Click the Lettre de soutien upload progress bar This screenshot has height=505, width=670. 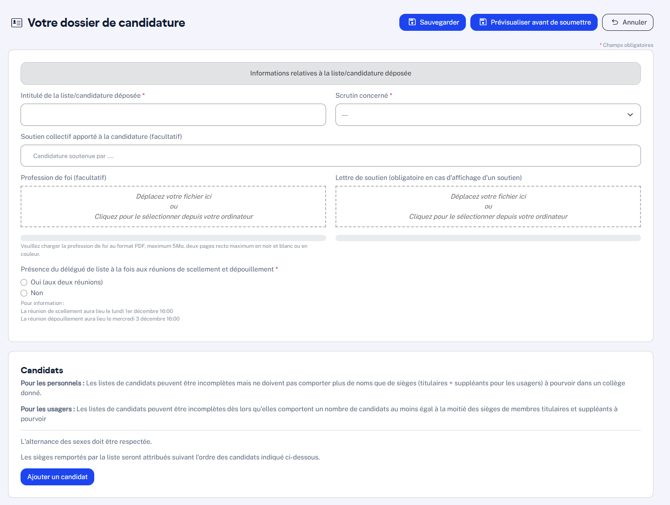(x=488, y=238)
